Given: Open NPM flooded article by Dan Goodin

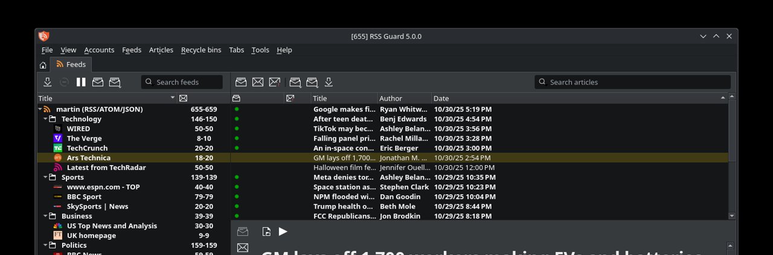Looking at the screenshot, I should (480, 197).
